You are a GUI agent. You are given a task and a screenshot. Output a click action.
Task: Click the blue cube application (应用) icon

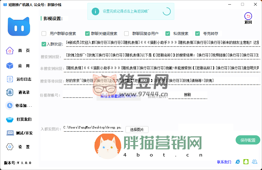click(x=10, y=66)
